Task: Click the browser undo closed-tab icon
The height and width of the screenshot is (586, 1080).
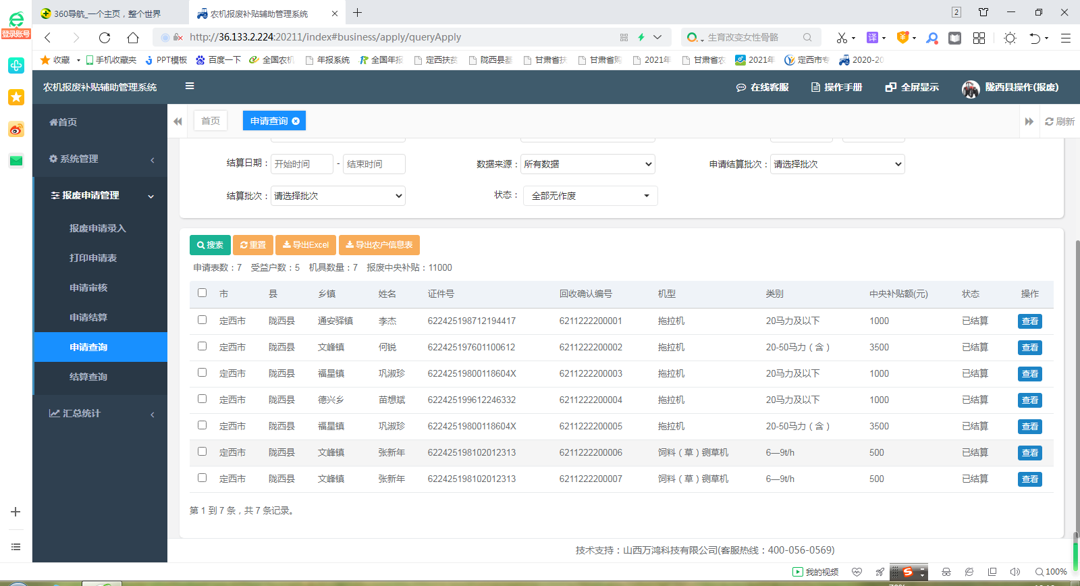Action: (1034, 38)
